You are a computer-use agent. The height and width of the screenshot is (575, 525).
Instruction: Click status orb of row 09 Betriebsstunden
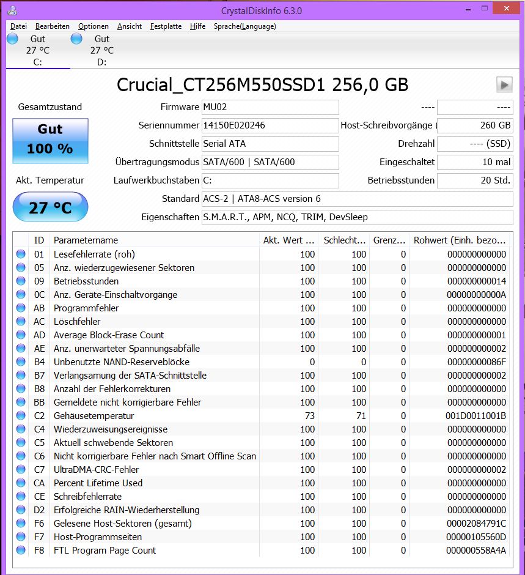(x=21, y=281)
